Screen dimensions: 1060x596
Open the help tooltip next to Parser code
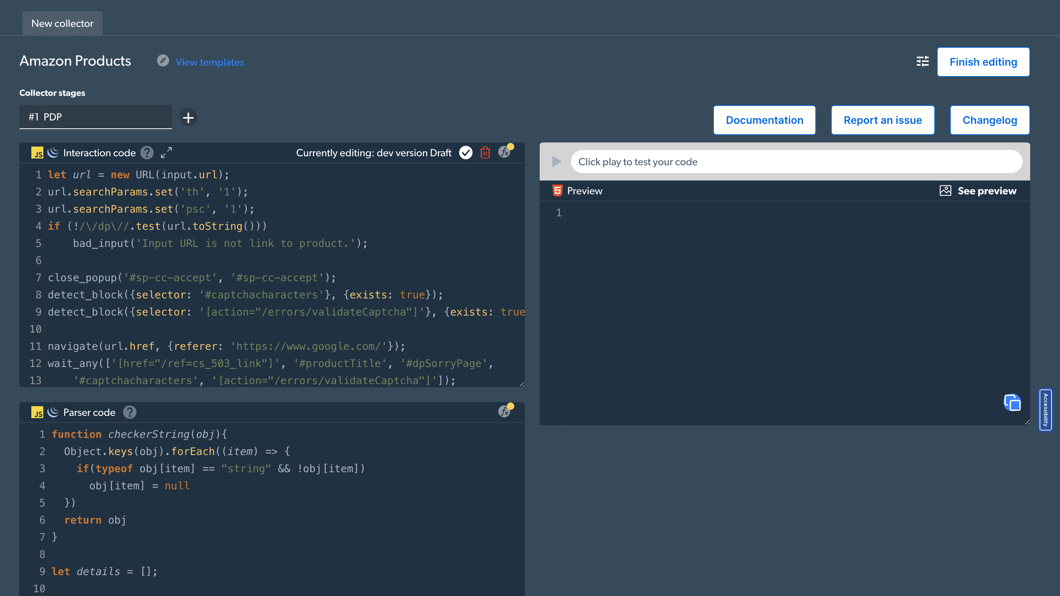pos(130,412)
